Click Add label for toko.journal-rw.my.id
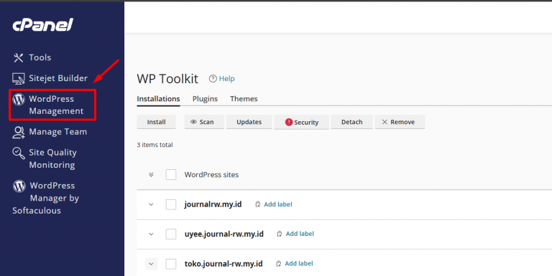This screenshot has width=552, height=276. pyautogui.click(x=298, y=264)
